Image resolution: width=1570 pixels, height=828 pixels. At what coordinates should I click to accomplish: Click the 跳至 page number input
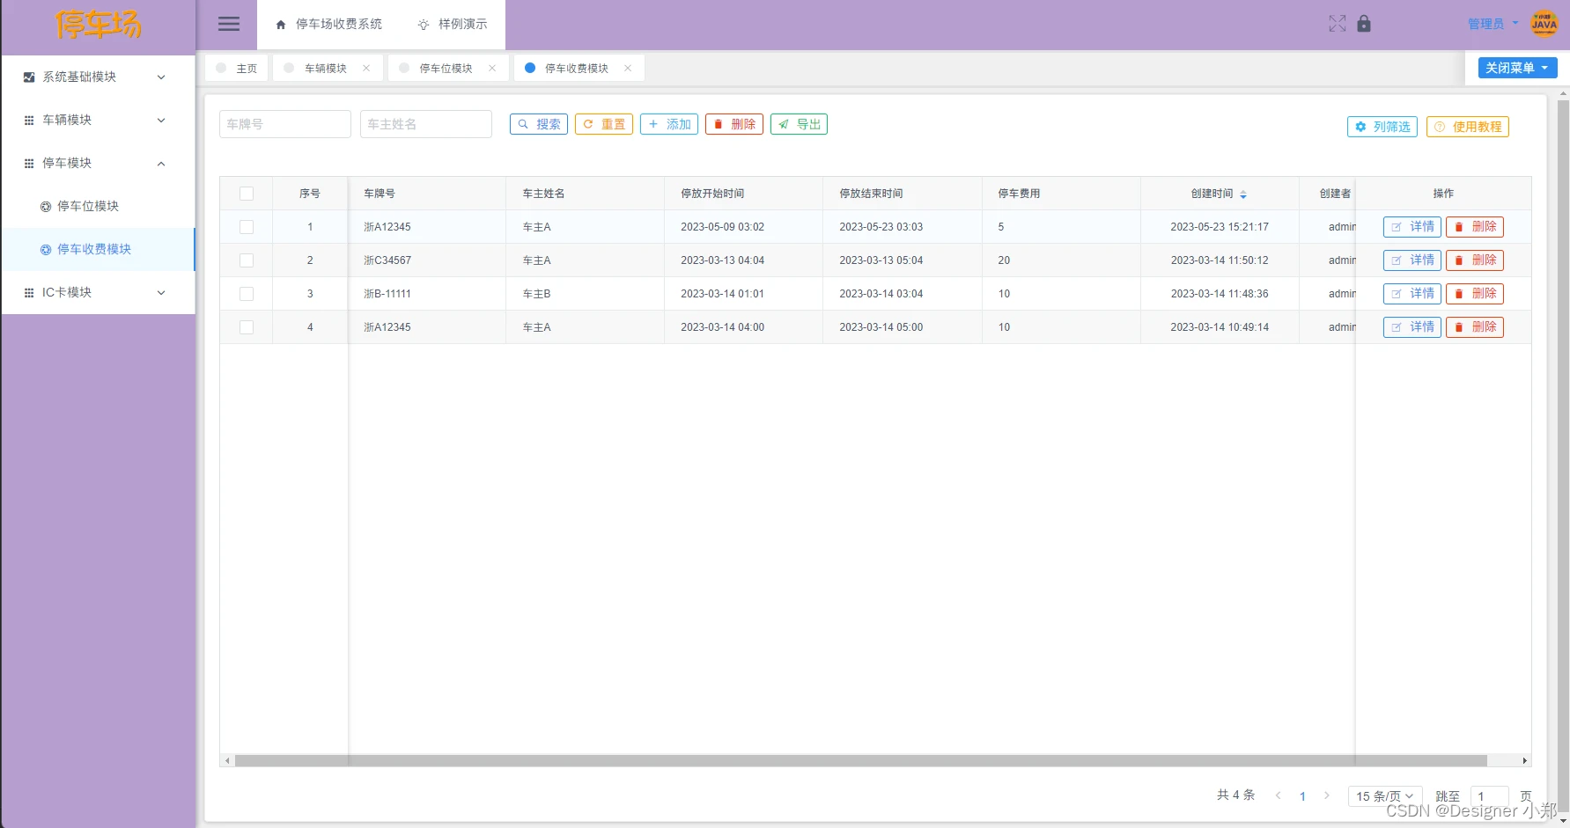tap(1490, 796)
